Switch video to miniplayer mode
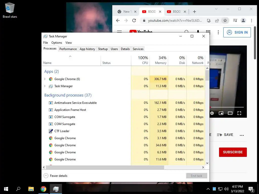The width and height of the screenshot is (259, 194). click(221, 113)
